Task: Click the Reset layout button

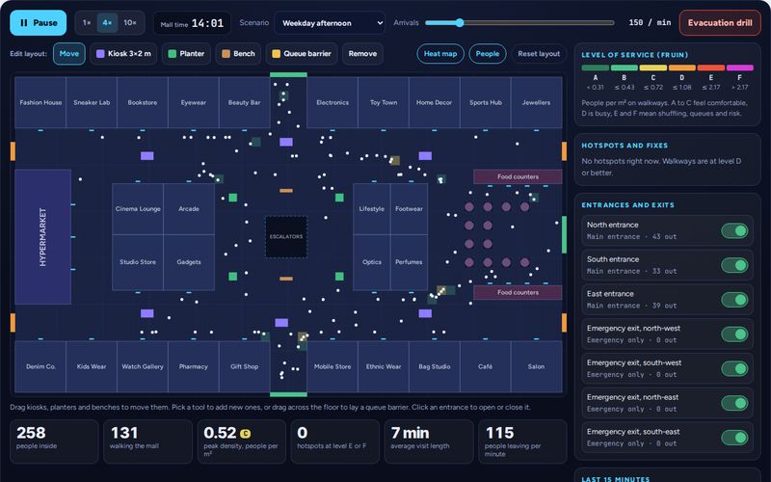Action: (x=539, y=54)
